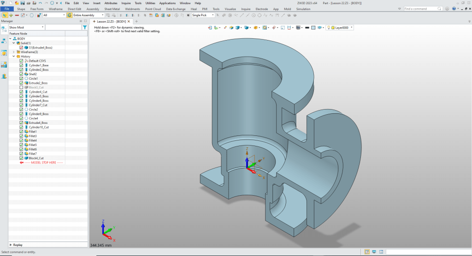
Task: Click the light bulb layer visibility icon
Action: tap(328, 28)
